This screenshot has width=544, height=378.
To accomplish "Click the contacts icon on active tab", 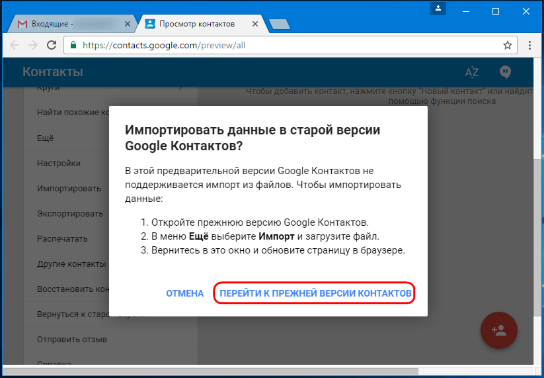I will [150, 24].
